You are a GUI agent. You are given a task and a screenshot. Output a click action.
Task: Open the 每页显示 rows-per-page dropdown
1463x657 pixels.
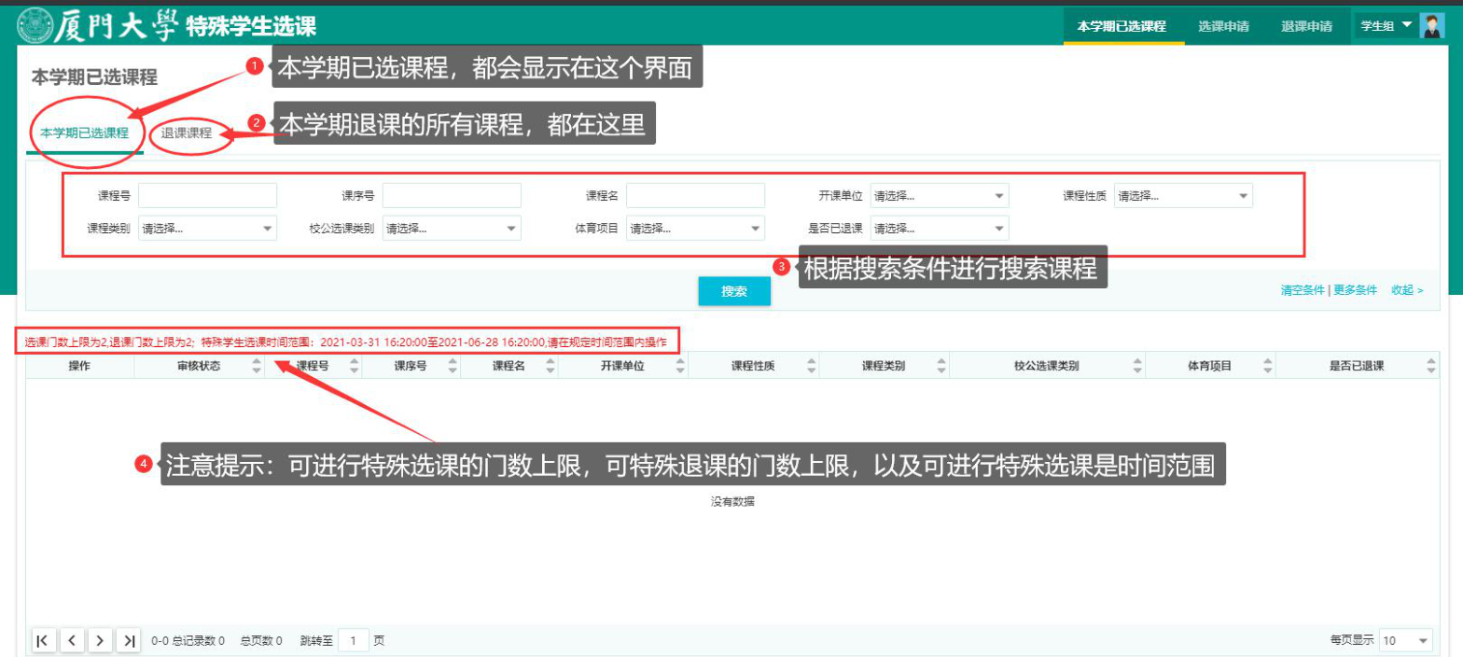point(1406,640)
